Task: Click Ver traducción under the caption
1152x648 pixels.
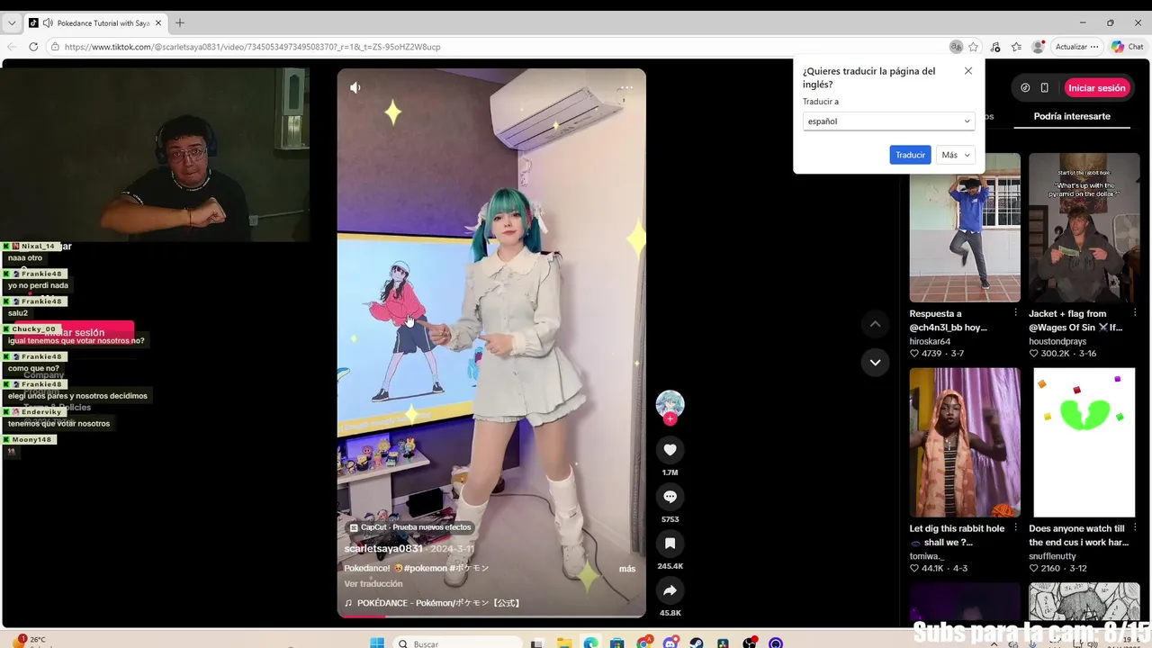Action: (373, 584)
